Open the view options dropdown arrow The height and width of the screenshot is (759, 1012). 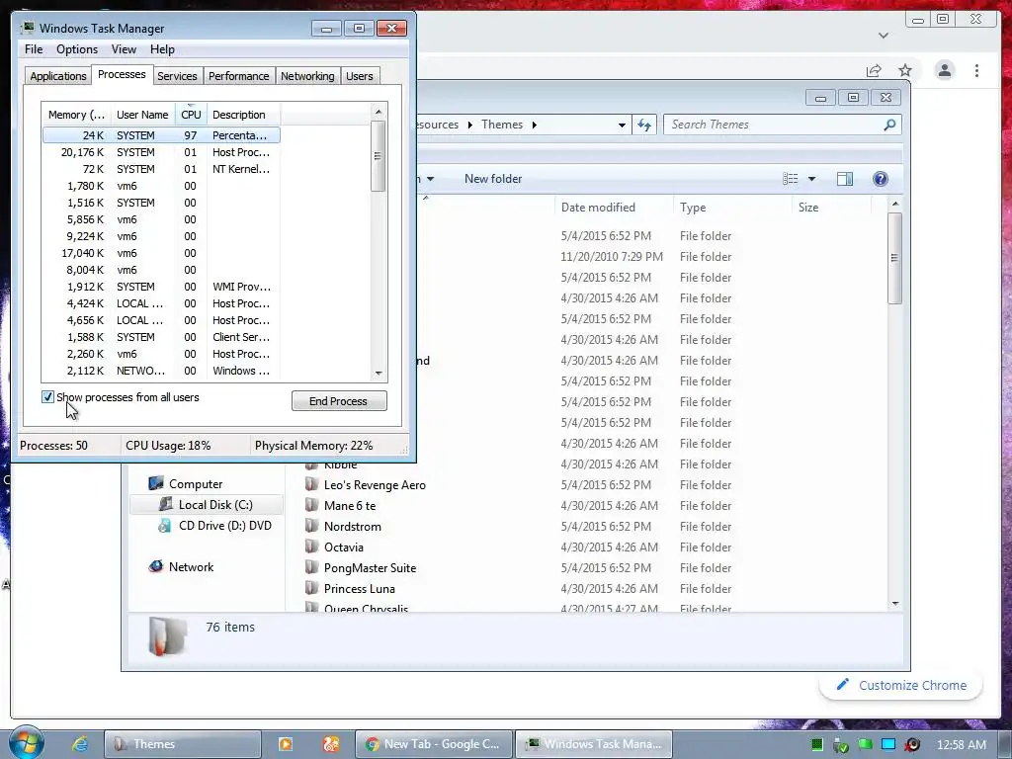[812, 179]
